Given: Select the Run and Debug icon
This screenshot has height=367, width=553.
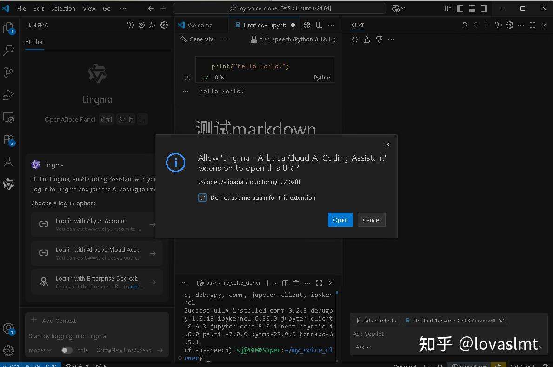Looking at the screenshot, I should click(9, 95).
